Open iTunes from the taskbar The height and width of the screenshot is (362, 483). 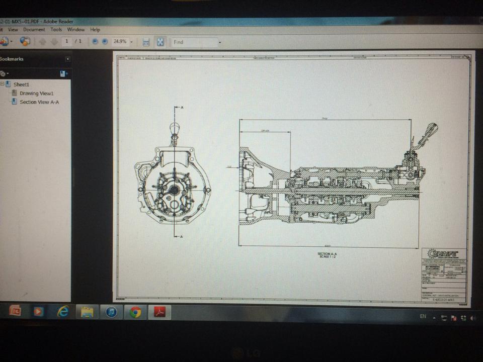(111, 312)
